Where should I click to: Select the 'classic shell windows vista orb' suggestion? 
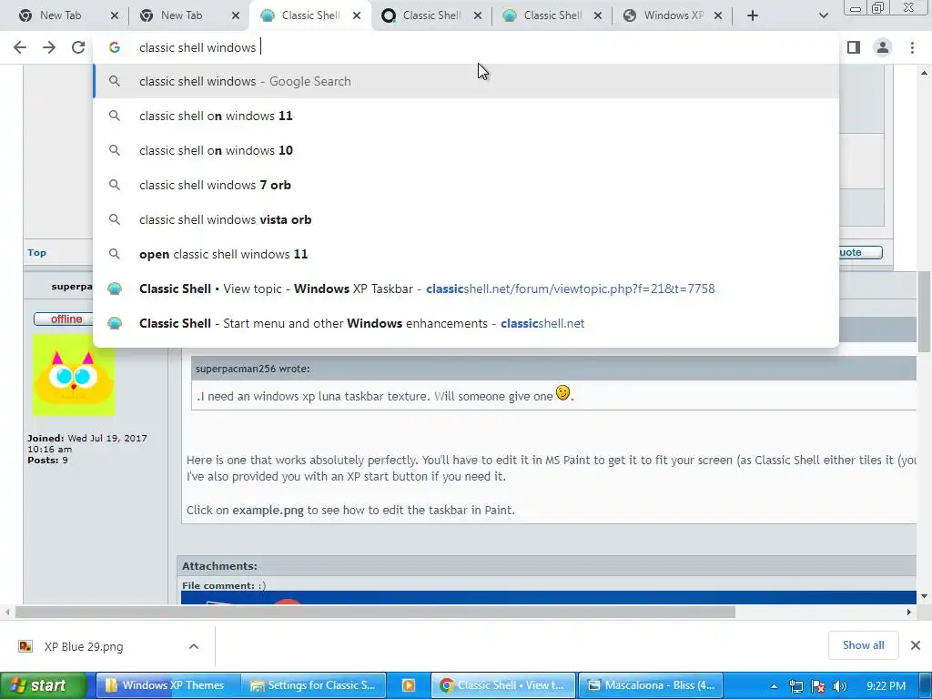tap(466, 219)
